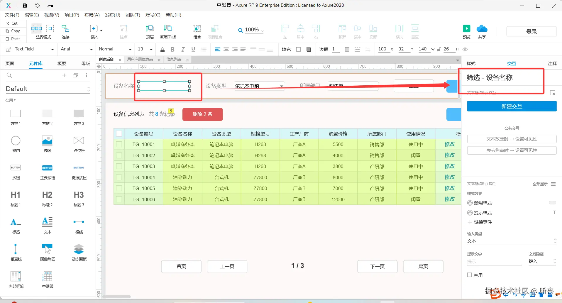Screen dimensions: 562x303
Task: Activate the selection mode tool
Action: 43,31
